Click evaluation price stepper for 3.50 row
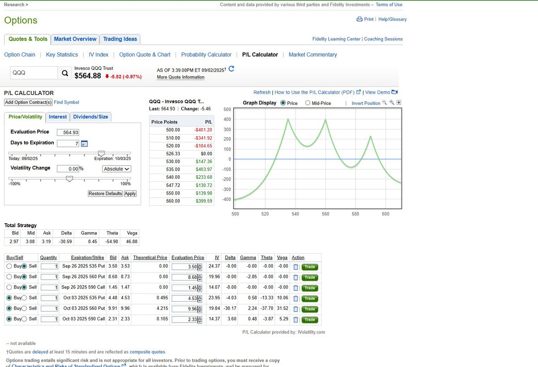Screen dimensions: 538x367 coord(200,267)
